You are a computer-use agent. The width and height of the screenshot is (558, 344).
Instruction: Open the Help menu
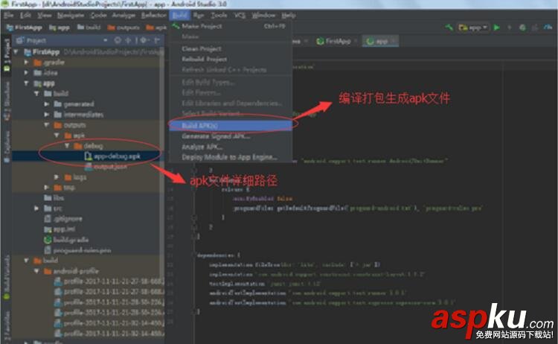click(x=288, y=15)
